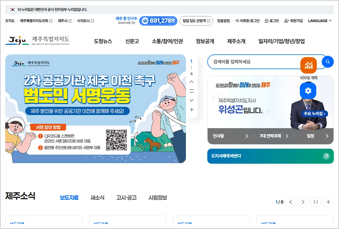339x229 pixels.
Task: Open the LANGUAGE dropdown
Action: point(320,21)
